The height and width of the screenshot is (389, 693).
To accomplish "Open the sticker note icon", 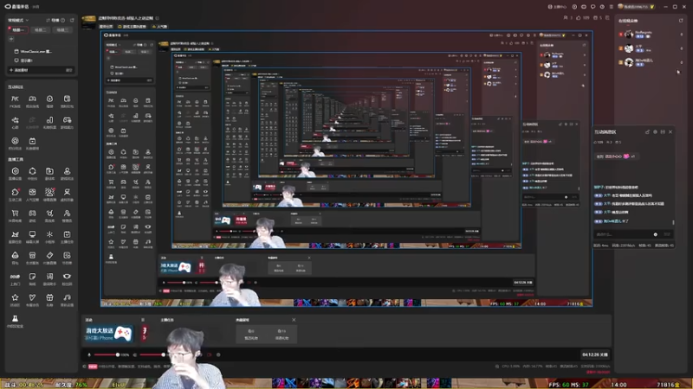I will click(32, 277).
